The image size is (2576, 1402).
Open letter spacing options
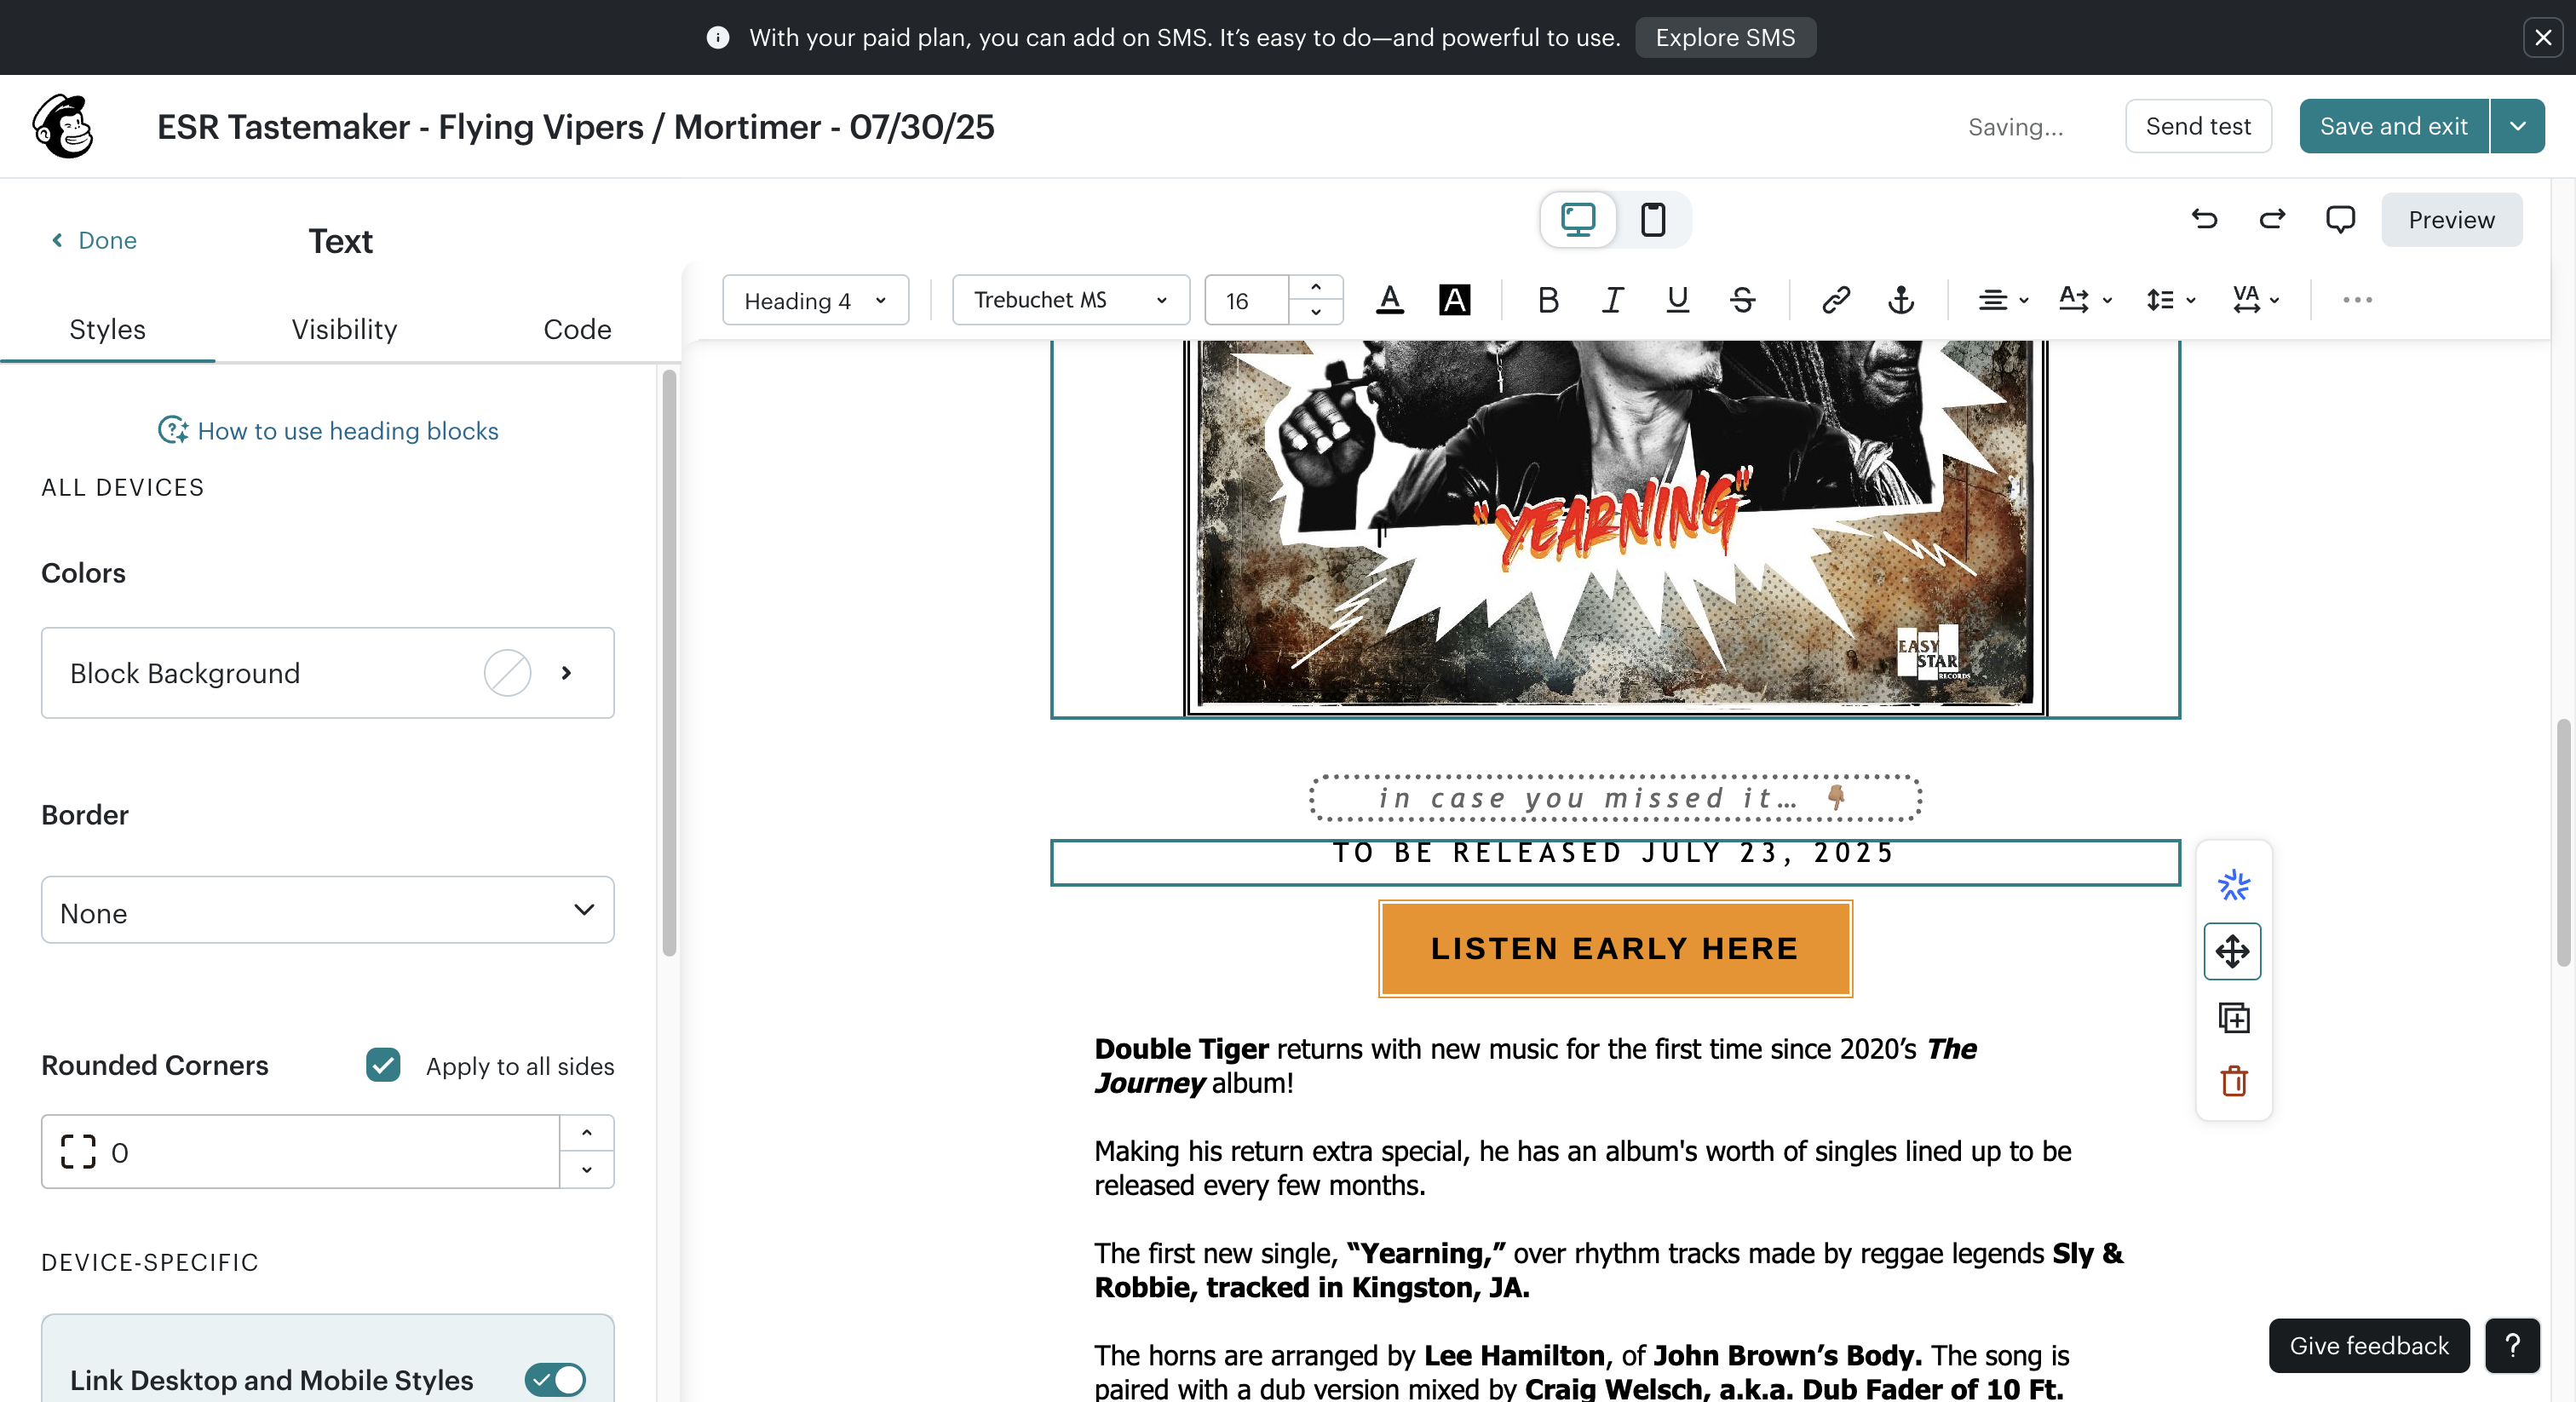(x=2255, y=300)
